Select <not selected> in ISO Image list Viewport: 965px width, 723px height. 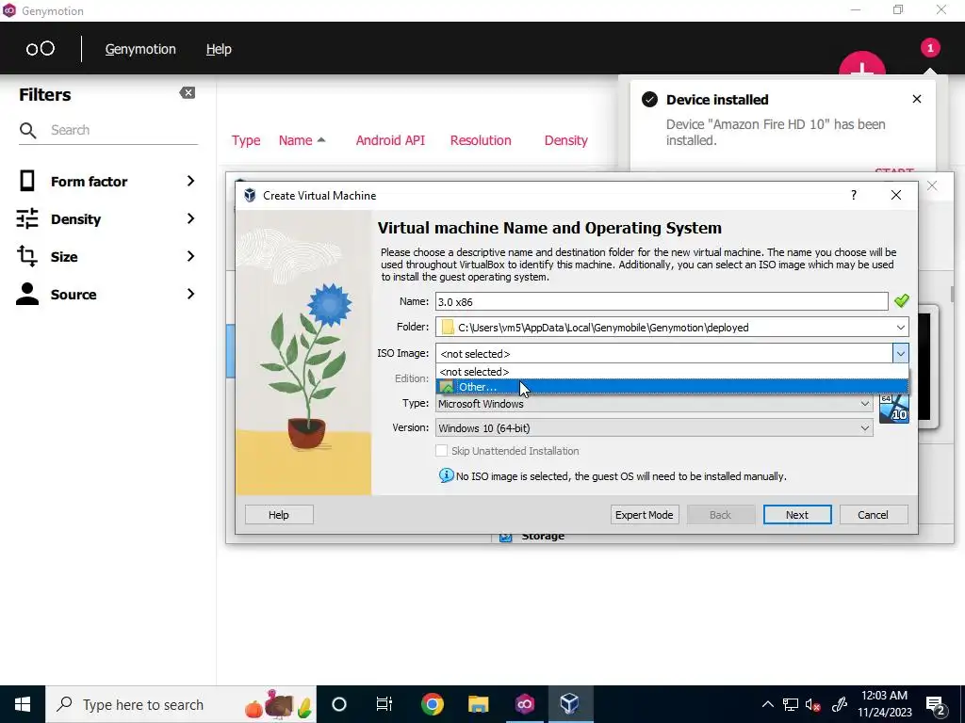click(x=672, y=372)
